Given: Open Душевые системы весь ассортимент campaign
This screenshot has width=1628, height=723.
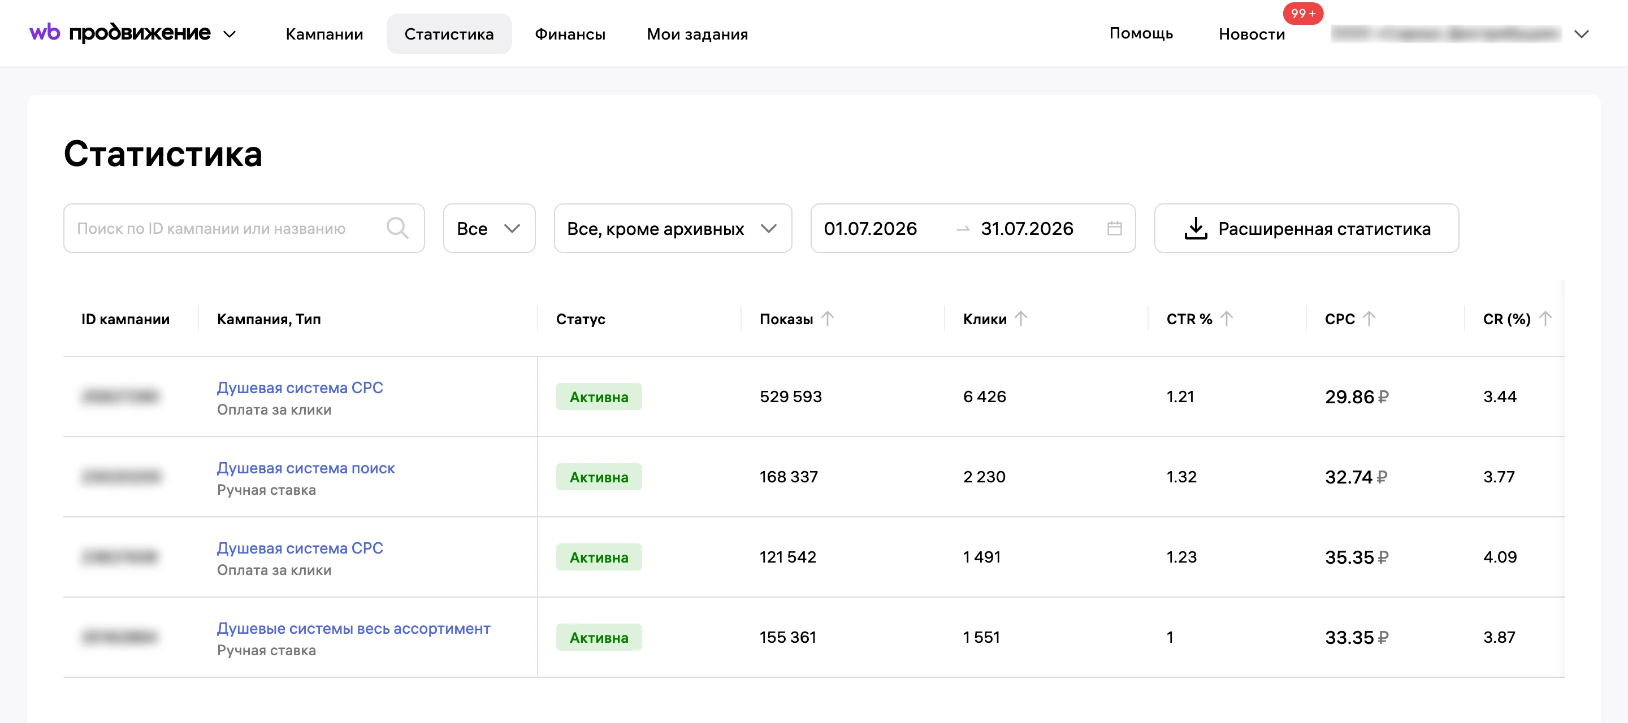Looking at the screenshot, I should point(353,628).
